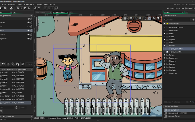Open Game Options gear icon in main toolbar
Screen dimensions: 195x122
point(35,8)
